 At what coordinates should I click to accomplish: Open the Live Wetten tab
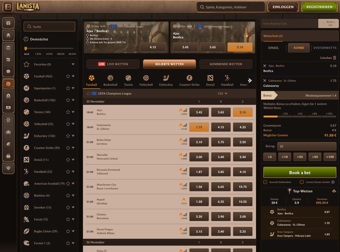113,64
